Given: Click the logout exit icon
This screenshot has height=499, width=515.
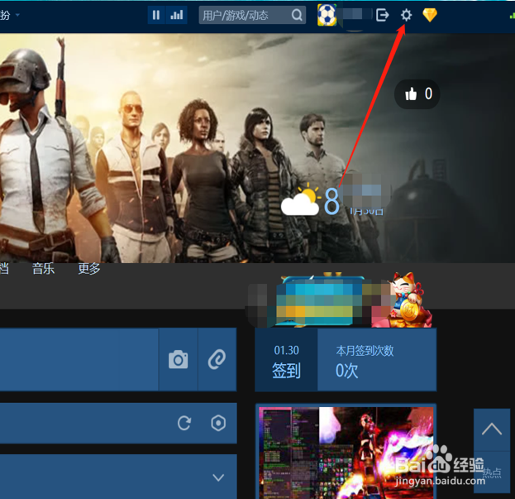Looking at the screenshot, I should pyautogui.click(x=382, y=15).
